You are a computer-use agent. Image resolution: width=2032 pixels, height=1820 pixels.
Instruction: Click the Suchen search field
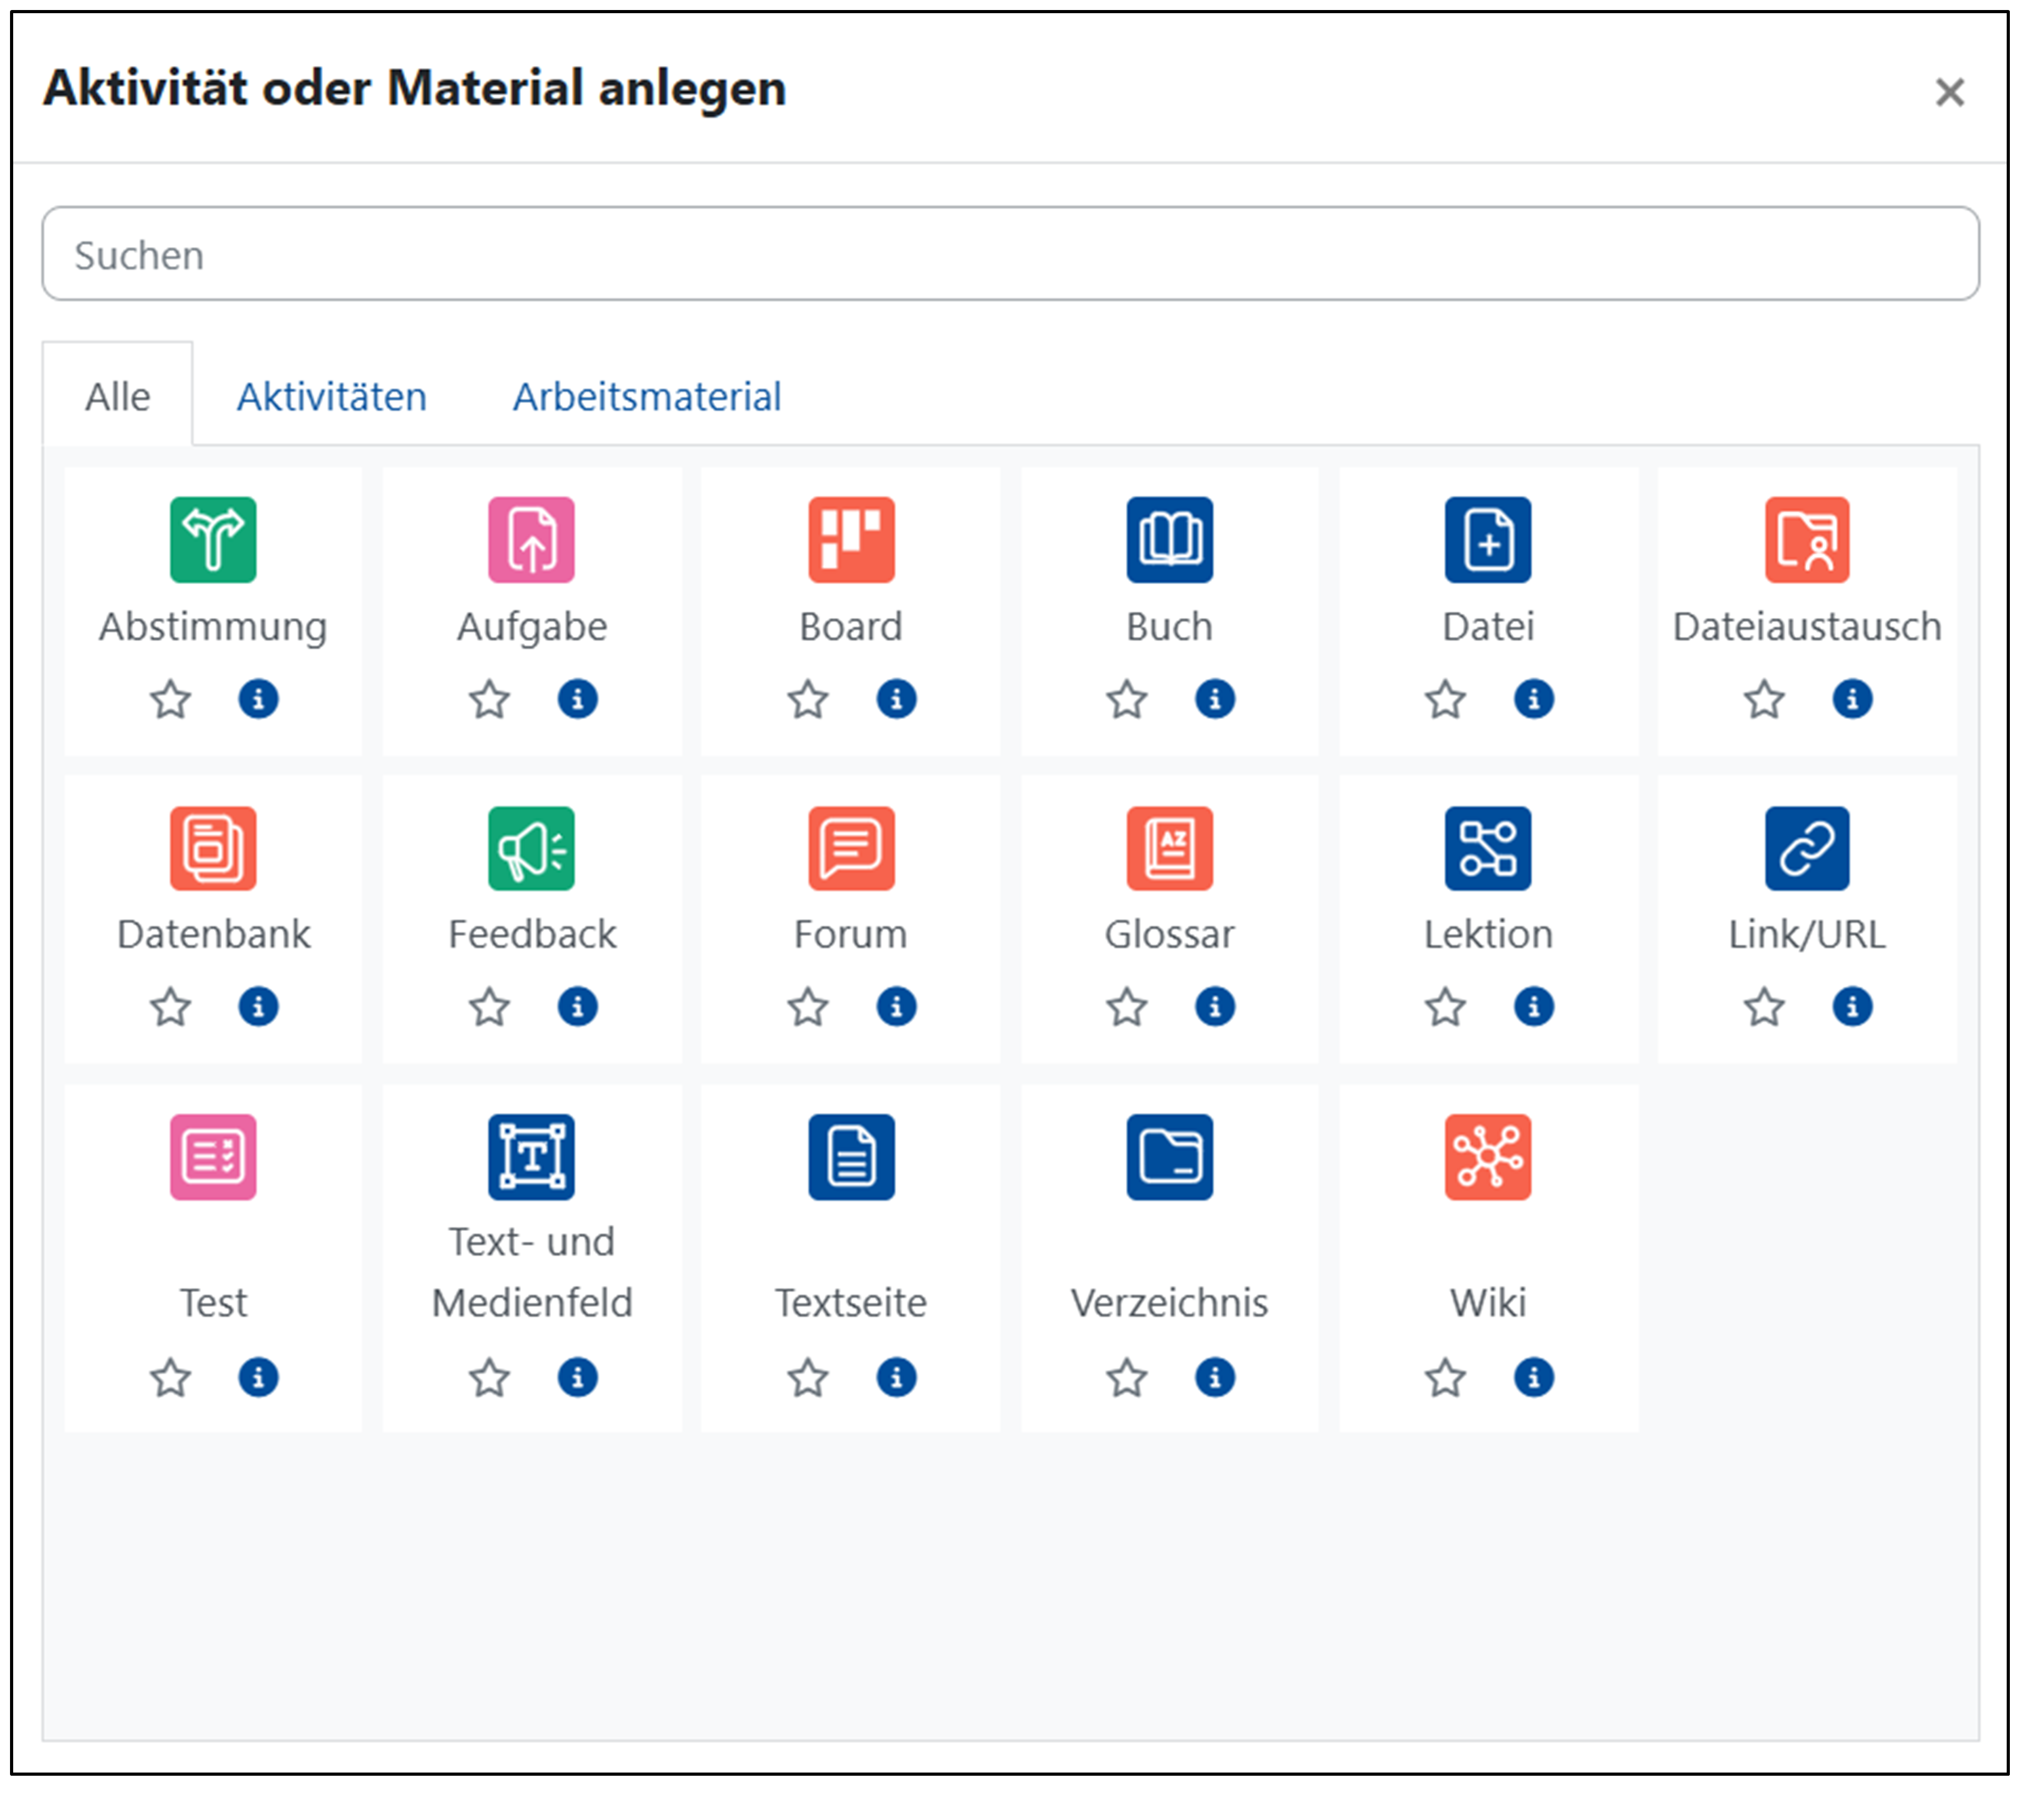tap(1010, 254)
